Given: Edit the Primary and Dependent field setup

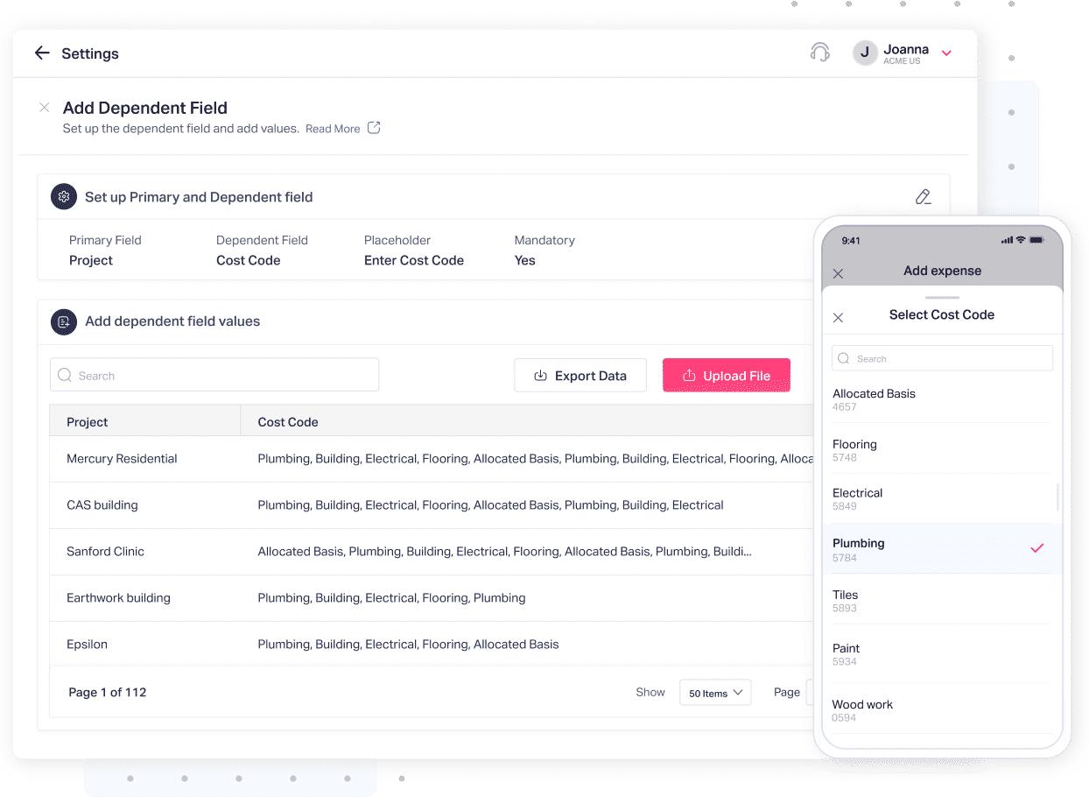Looking at the screenshot, I should (x=923, y=196).
